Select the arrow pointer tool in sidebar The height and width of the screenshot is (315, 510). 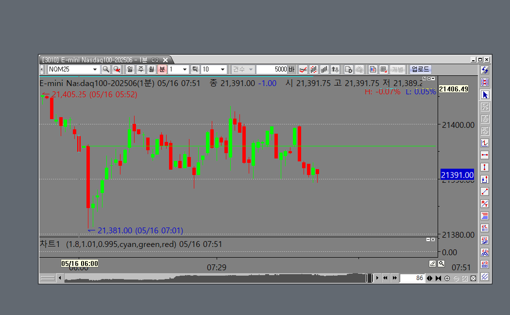(484, 94)
